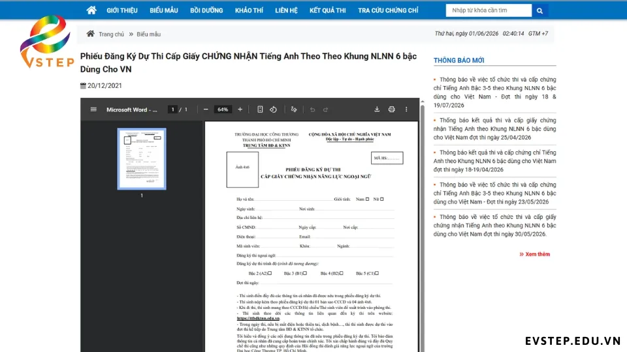The height and width of the screenshot is (352, 627).
Task: Click the search magnifier button
Action: (539, 10)
